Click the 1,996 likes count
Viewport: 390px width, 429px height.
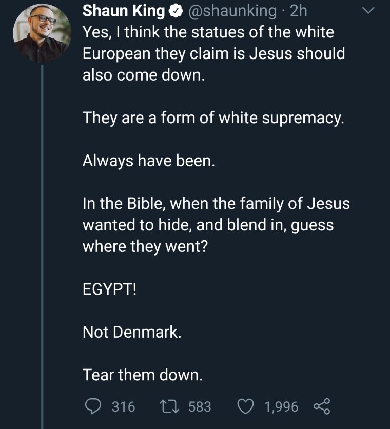click(x=281, y=407)
